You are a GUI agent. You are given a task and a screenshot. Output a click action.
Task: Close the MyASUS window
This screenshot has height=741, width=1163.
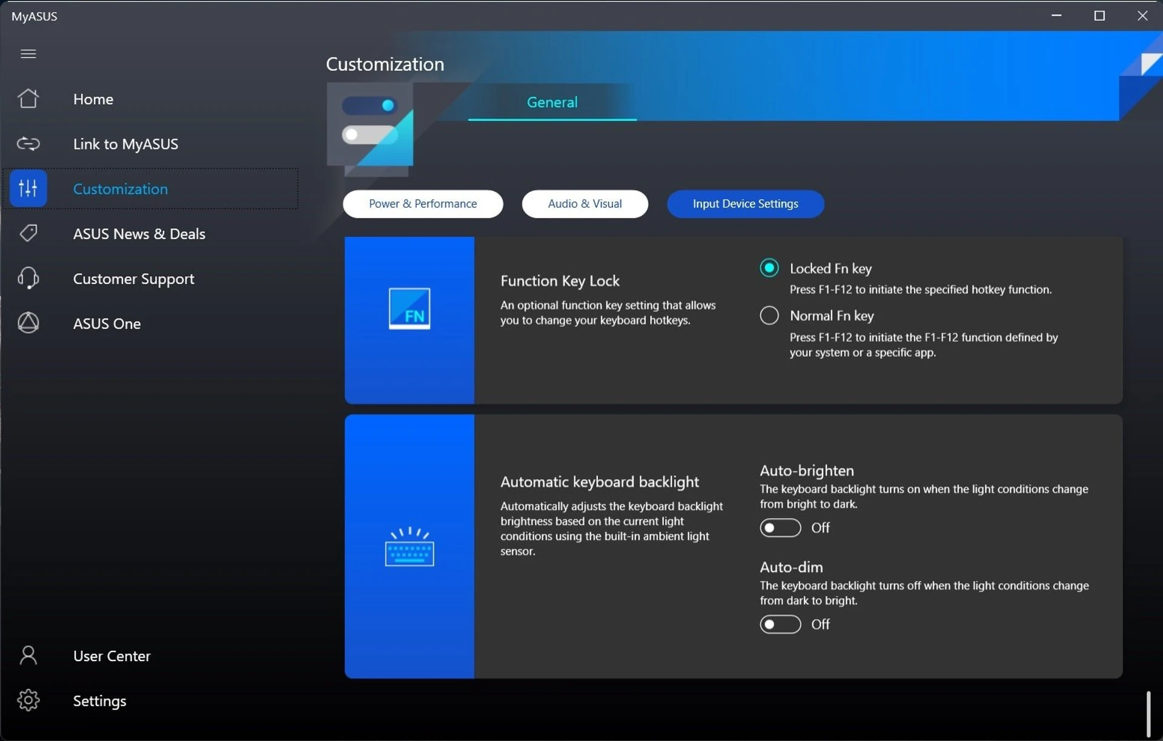(x=1142, y=16)
